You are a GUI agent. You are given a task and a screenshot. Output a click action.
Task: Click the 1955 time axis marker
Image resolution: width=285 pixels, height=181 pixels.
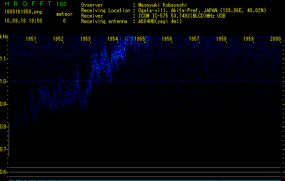[140, 39]
